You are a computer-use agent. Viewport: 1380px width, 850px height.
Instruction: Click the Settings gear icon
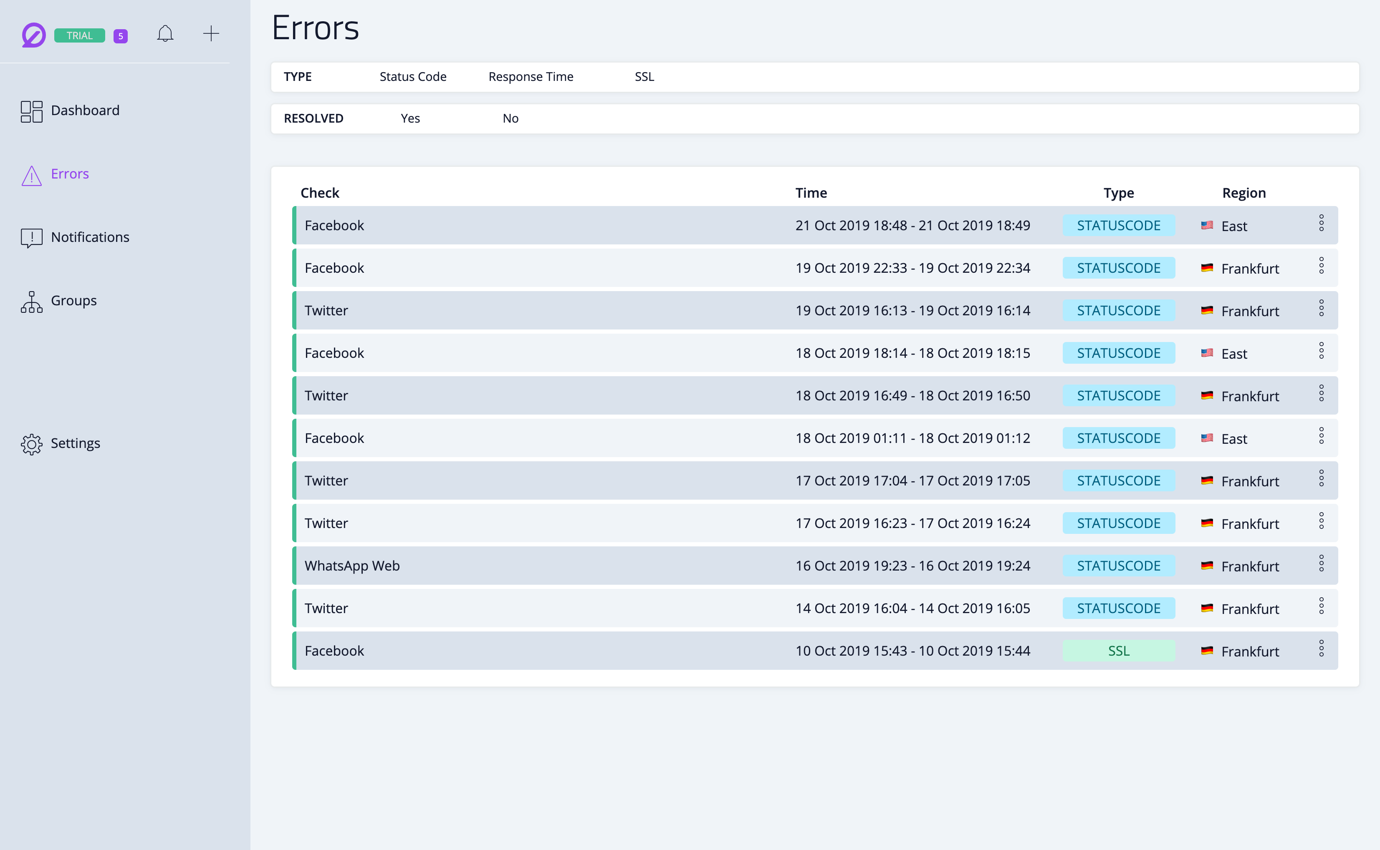pyautogui.click(x=31, y=444)
